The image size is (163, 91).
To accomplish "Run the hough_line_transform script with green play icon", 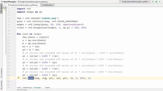I will 153,2.
